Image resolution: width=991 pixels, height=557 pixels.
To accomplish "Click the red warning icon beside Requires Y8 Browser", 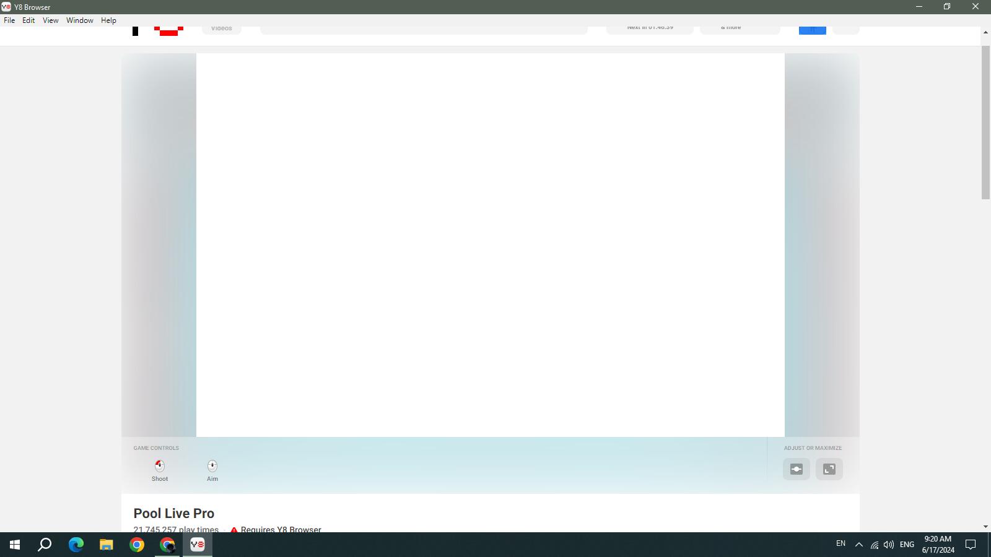I will click(234, 530).
